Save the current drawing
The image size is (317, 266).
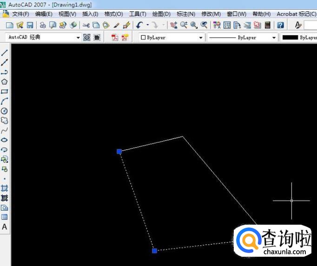(x=30, y=25)
